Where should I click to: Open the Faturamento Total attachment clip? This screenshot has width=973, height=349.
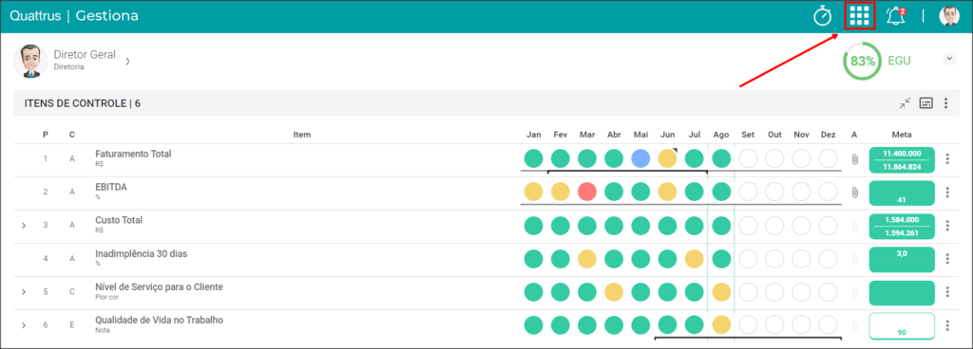click(x=854, y=159)
